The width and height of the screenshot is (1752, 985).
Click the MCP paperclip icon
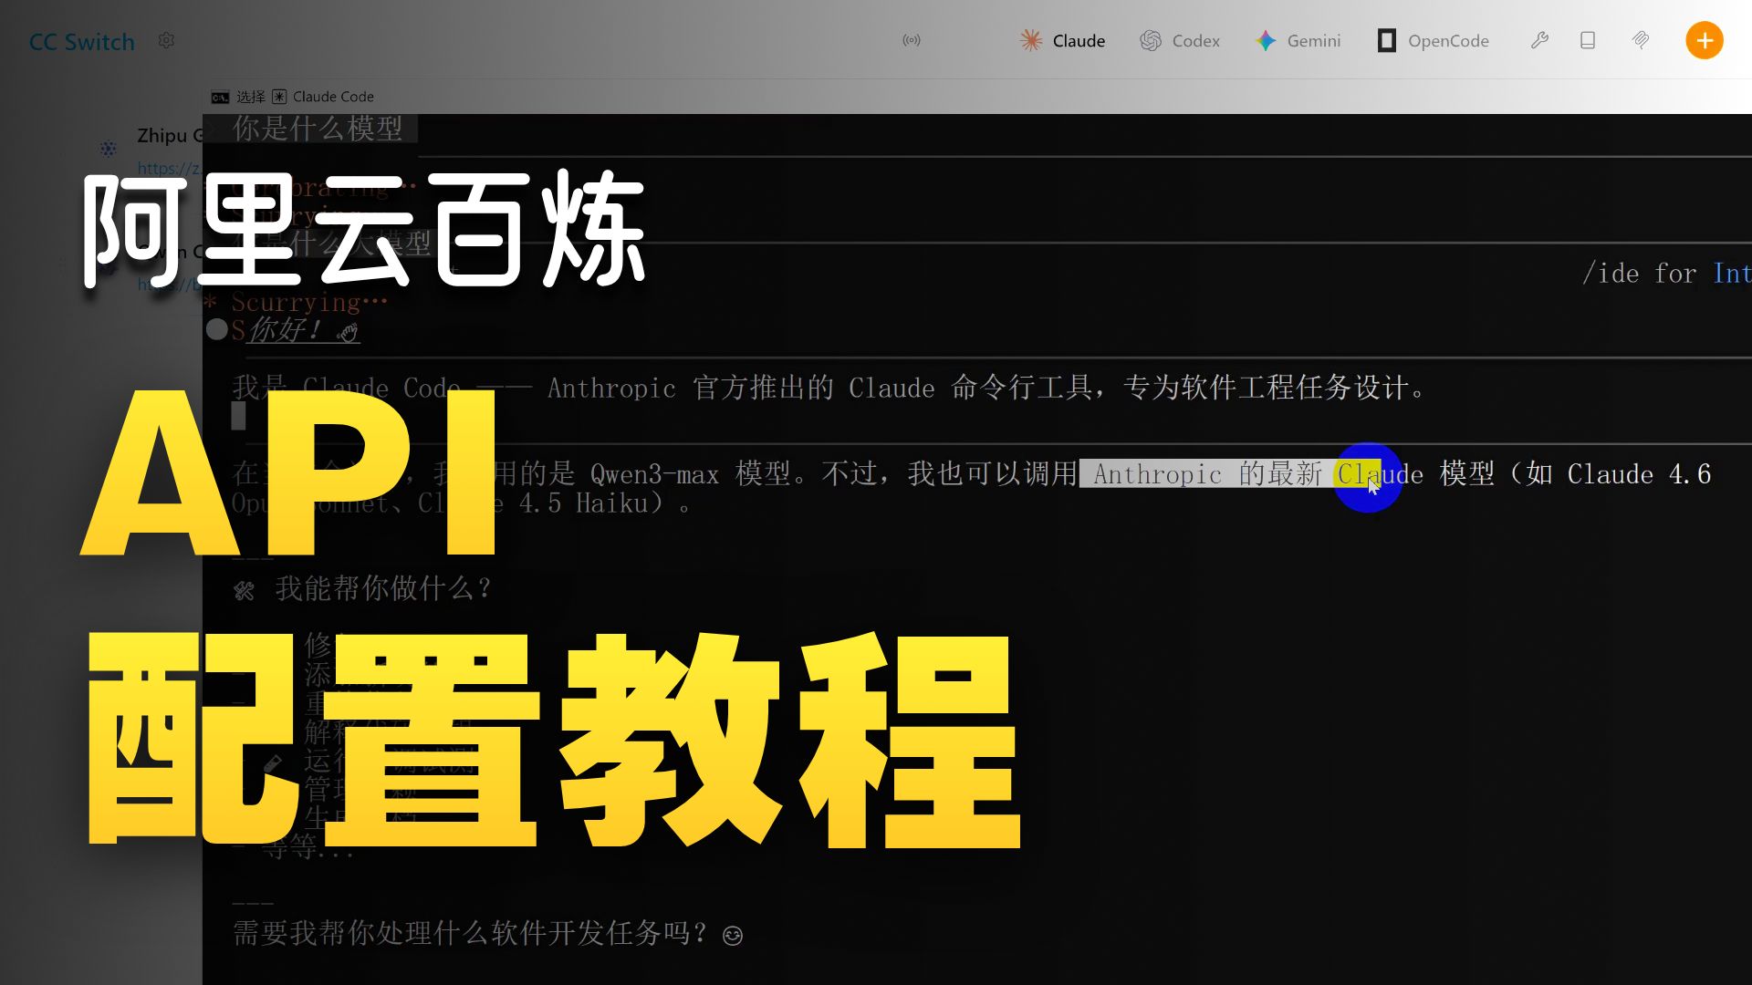(1641, 41)
